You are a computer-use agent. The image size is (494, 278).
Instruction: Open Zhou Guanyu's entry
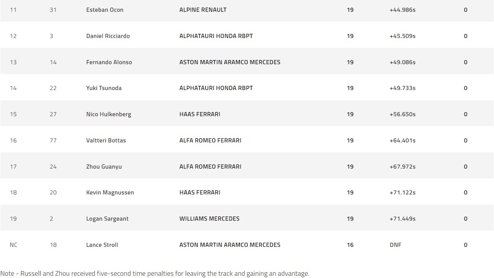pos(104,167)
